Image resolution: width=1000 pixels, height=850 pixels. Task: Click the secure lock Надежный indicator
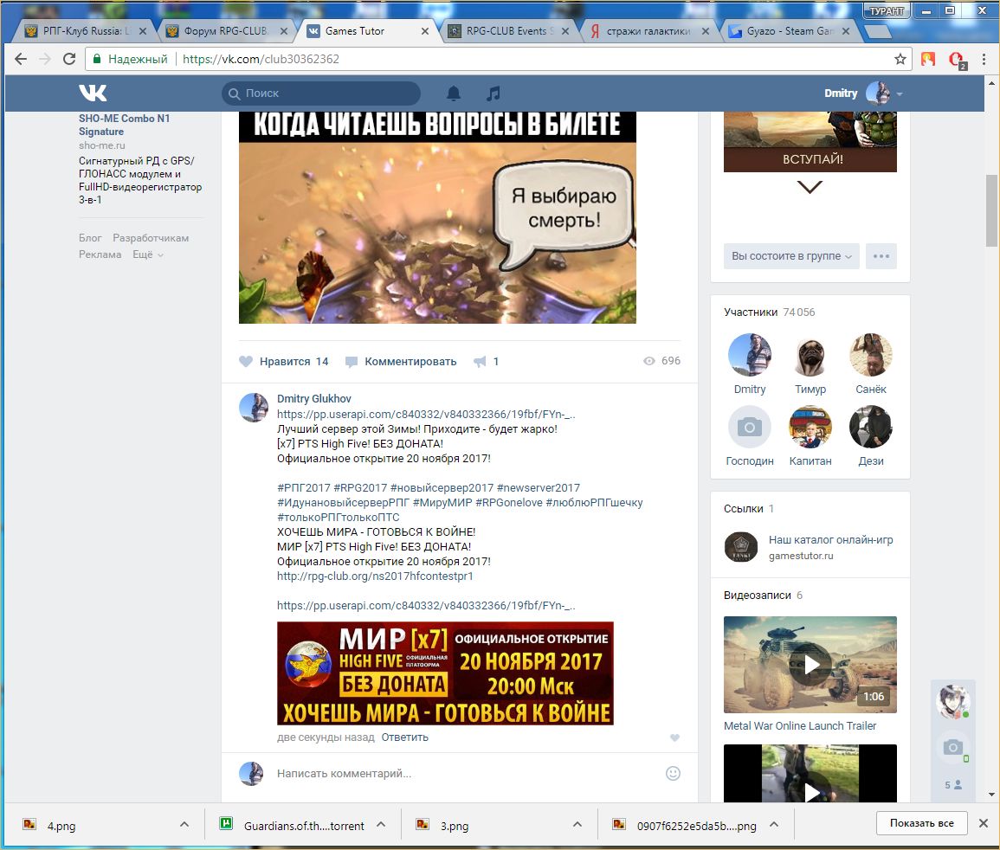(131, 60)
